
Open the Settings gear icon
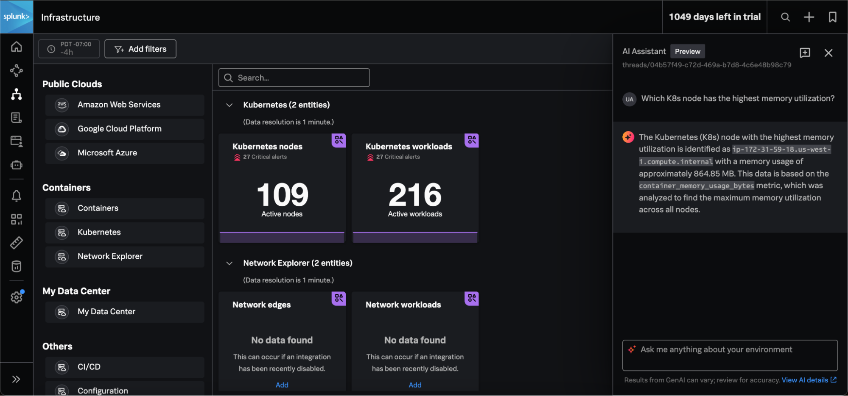tap(17, 297)
